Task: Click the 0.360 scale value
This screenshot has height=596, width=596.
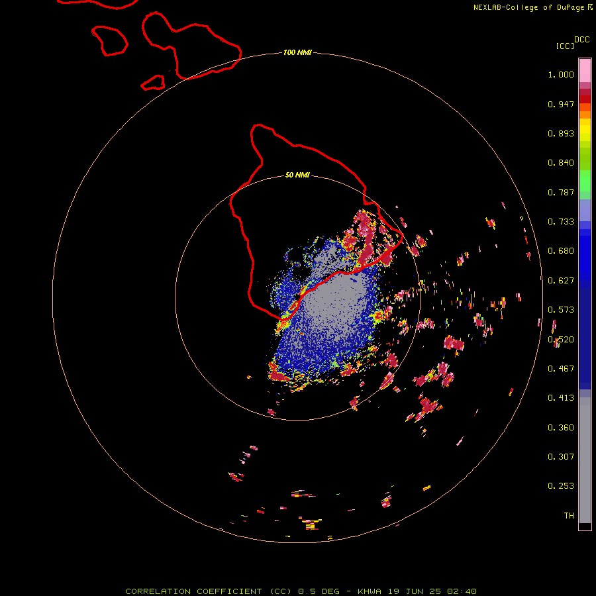Action: click(561, 428)
